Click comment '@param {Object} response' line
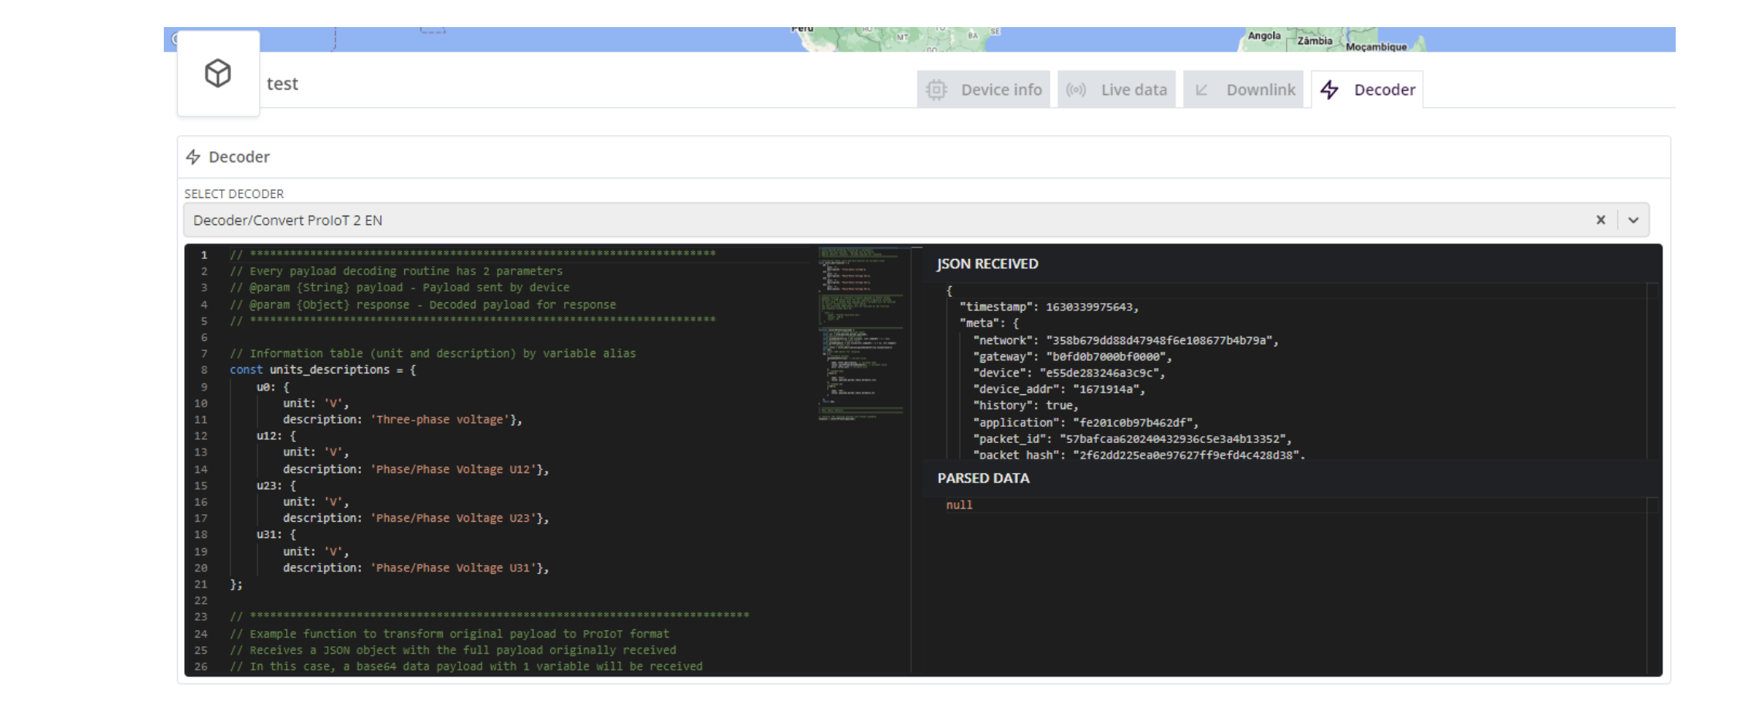This screenshot has height=719, width=1753. tap(423, 305)
